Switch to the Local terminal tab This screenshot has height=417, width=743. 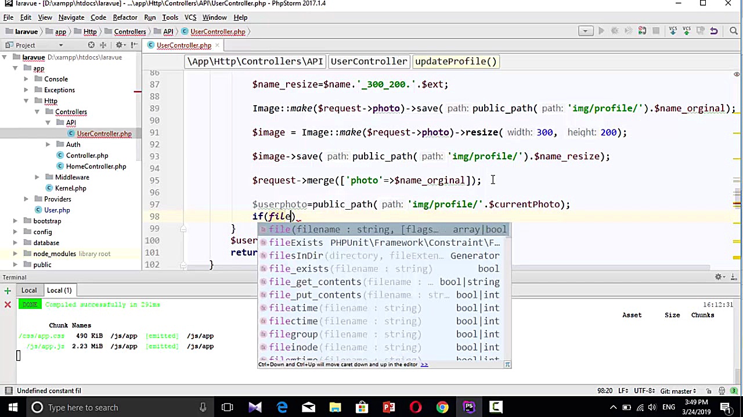click(29, 290)
